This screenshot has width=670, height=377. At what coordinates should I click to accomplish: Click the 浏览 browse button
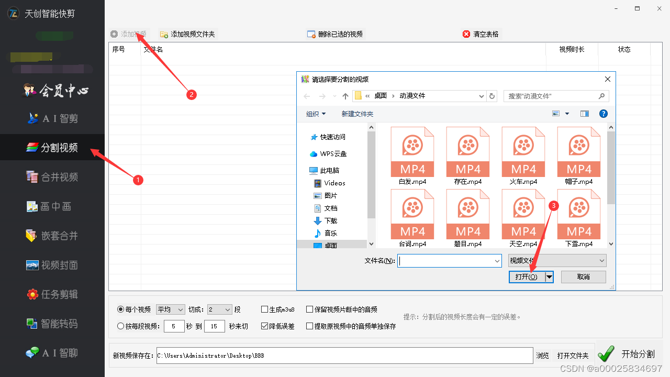pyautogui.click(x=543, y=356)
